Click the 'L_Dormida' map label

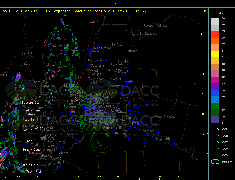click(x=163, y=138)
